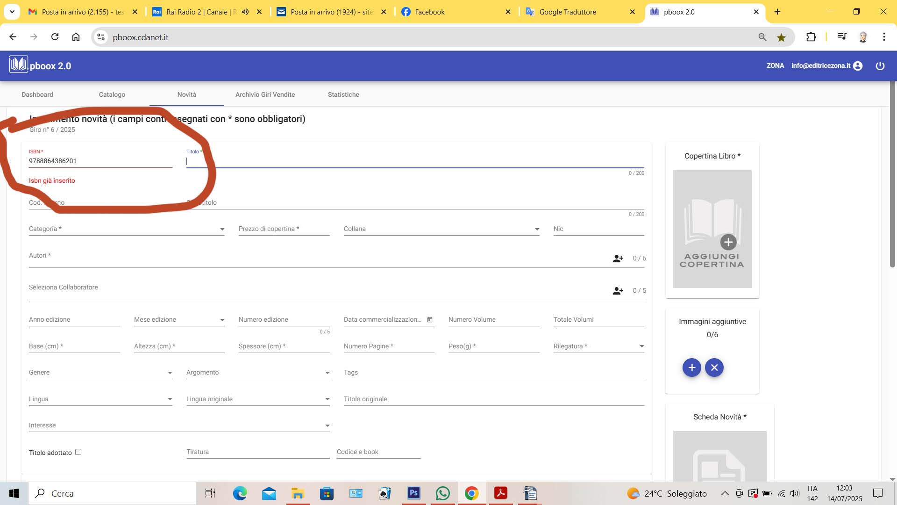Screen dimensions: 897x505
Task: Click the pboox 2.0 logo icon
Action: 19,65
